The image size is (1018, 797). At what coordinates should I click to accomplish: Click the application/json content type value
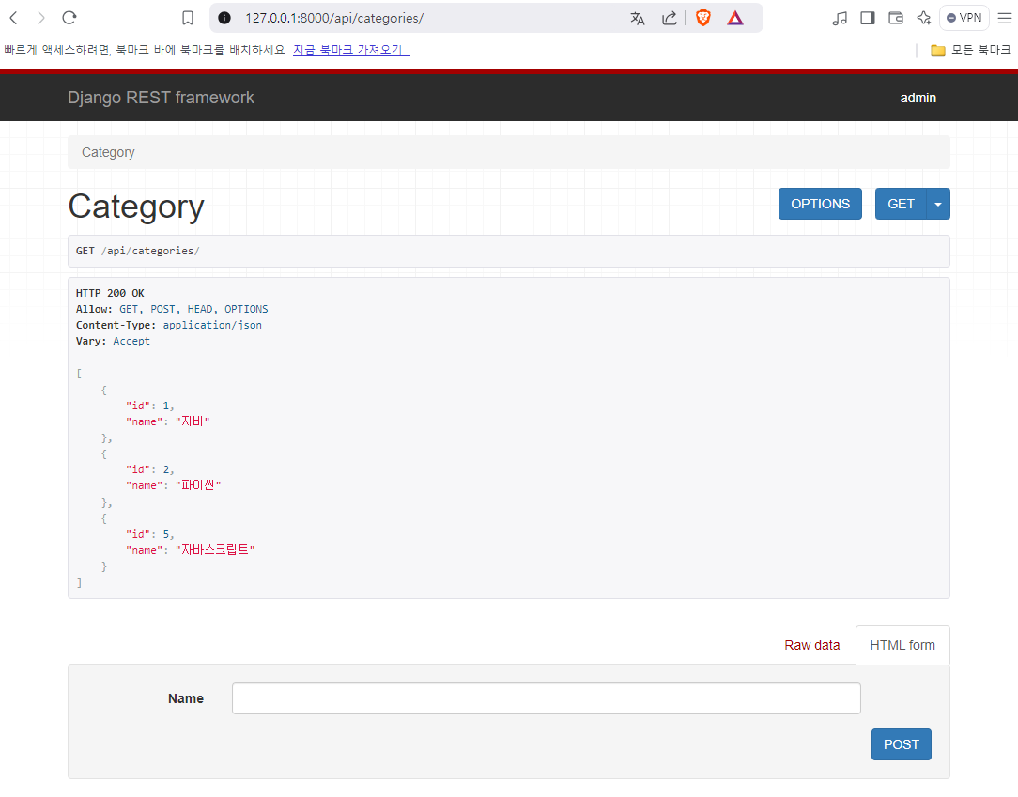coord(212,325)
